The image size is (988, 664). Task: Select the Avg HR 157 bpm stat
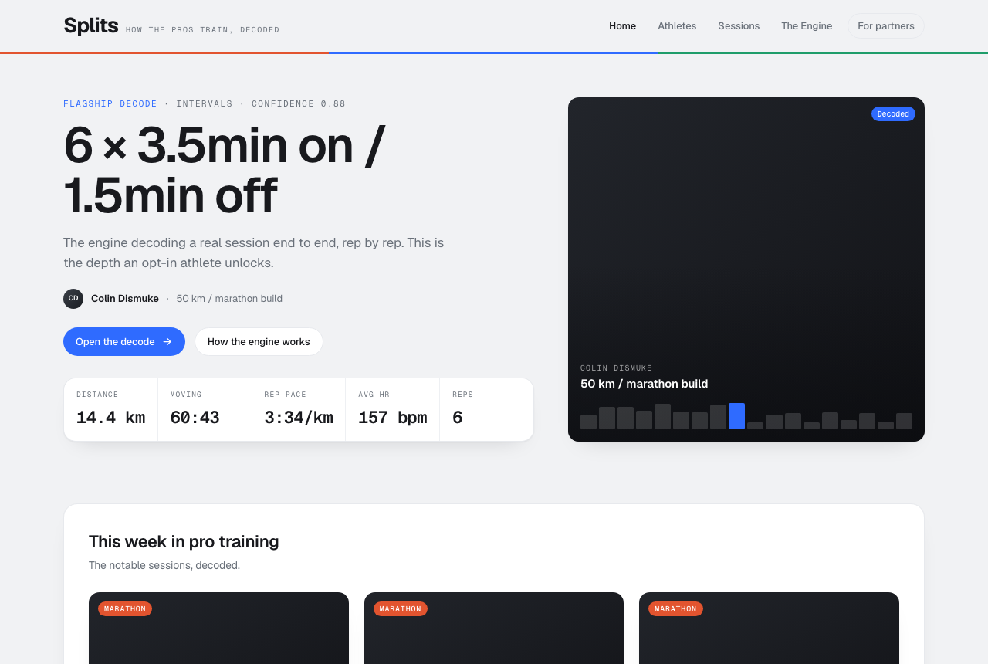pos(393,410)
